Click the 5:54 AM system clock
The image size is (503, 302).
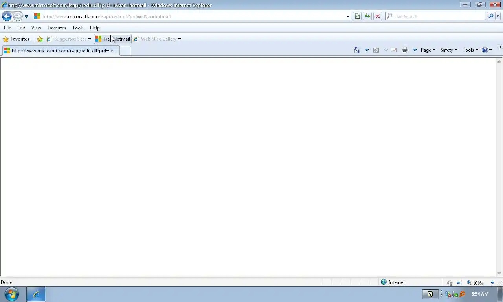coord(480,294)
